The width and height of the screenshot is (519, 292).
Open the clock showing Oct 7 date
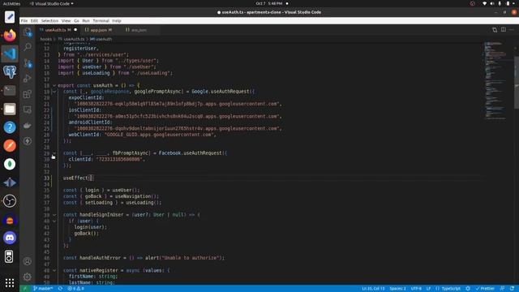(269, 3)
